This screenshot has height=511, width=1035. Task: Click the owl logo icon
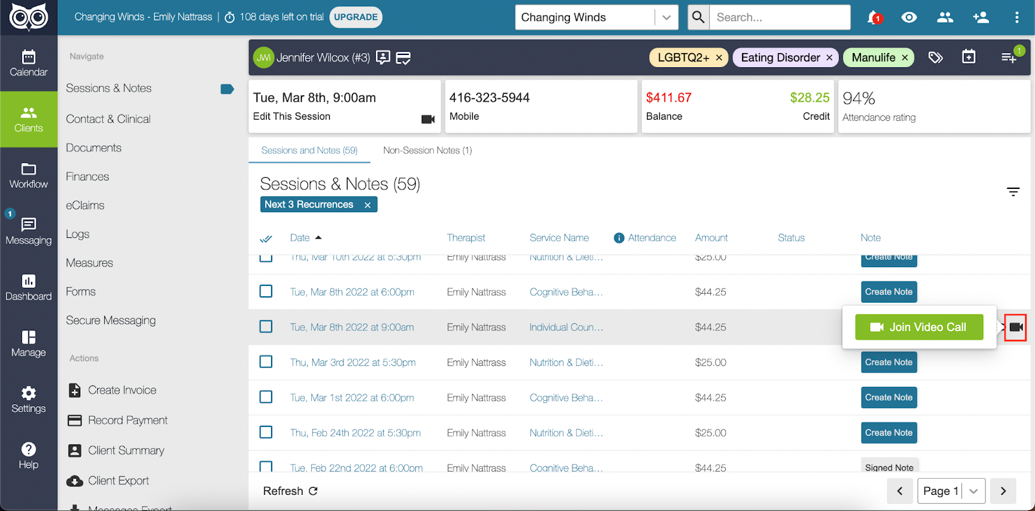click(x=28, y=17)
